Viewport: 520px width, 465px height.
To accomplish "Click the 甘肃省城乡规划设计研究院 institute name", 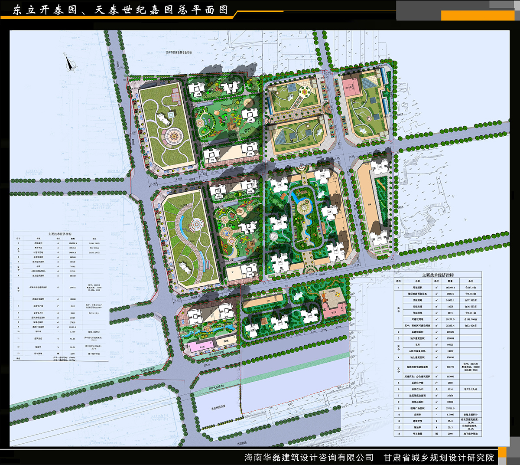I will [439, 457].
